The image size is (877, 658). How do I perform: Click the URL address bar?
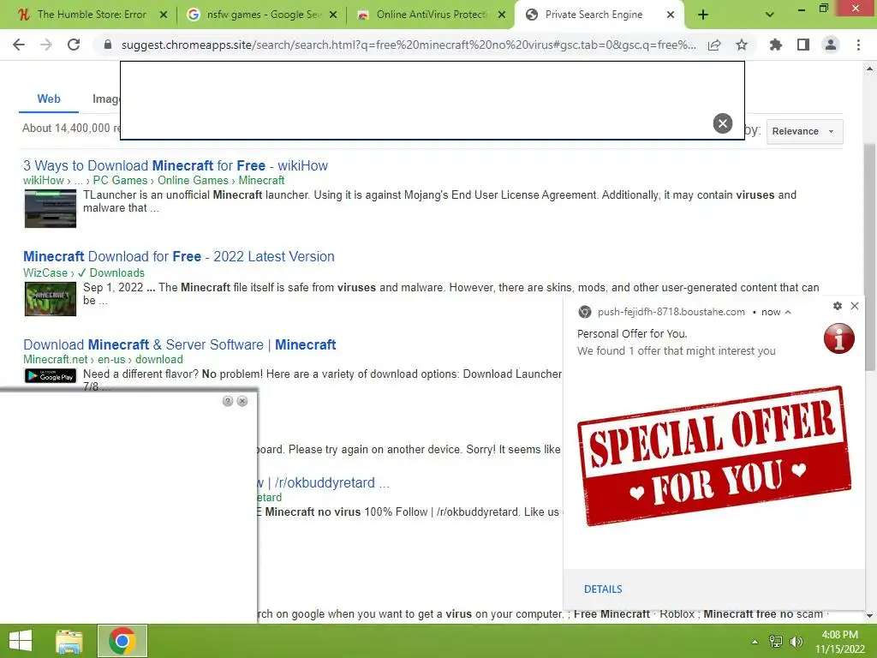pyautogui.click(x=409, y=45)
